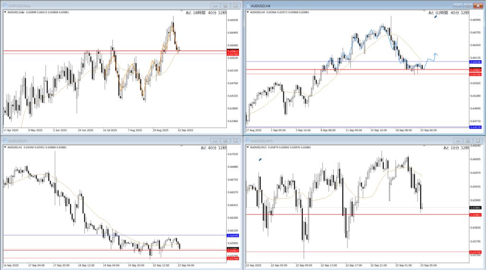Click the AUDUSD H1 window chart icon
Image resolution: width=486 pixels, height=270 pixels.
[5, 141]
